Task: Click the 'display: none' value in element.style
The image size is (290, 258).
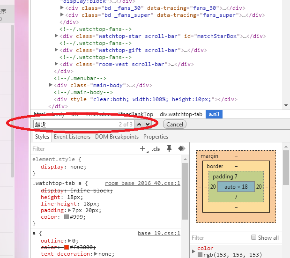Action: pyautogui.click(x=78, y=167)
